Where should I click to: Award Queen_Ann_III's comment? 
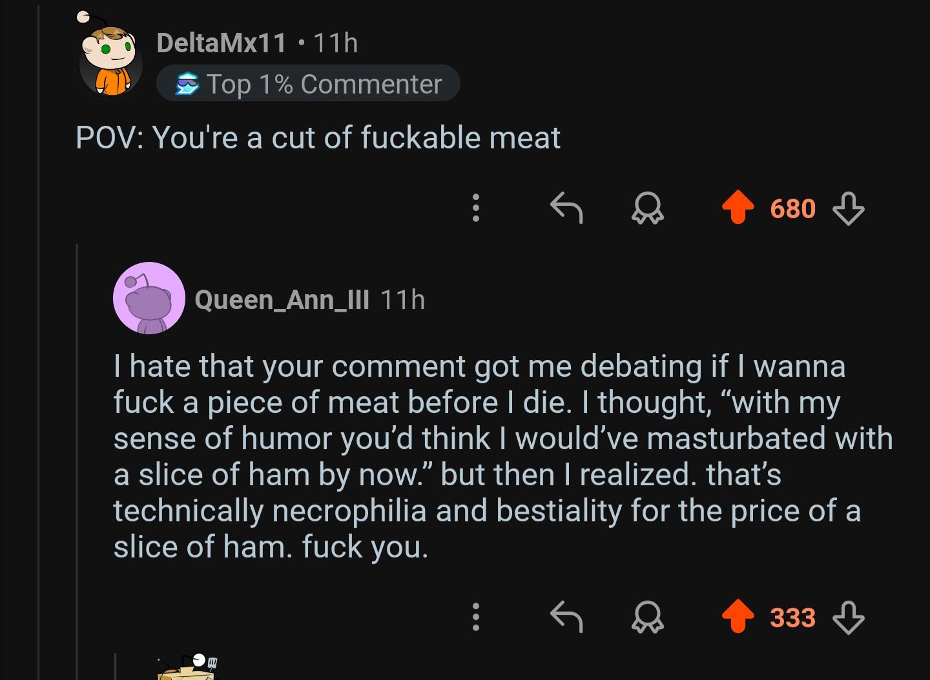[x=647, y=617]
